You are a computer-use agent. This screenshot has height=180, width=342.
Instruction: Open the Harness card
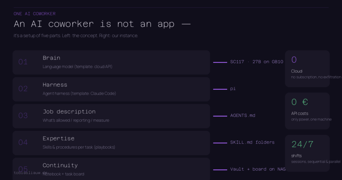[x=111, y=89]
